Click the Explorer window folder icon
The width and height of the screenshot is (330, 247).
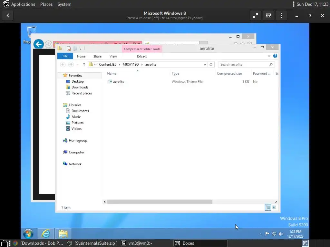[60, 49]
